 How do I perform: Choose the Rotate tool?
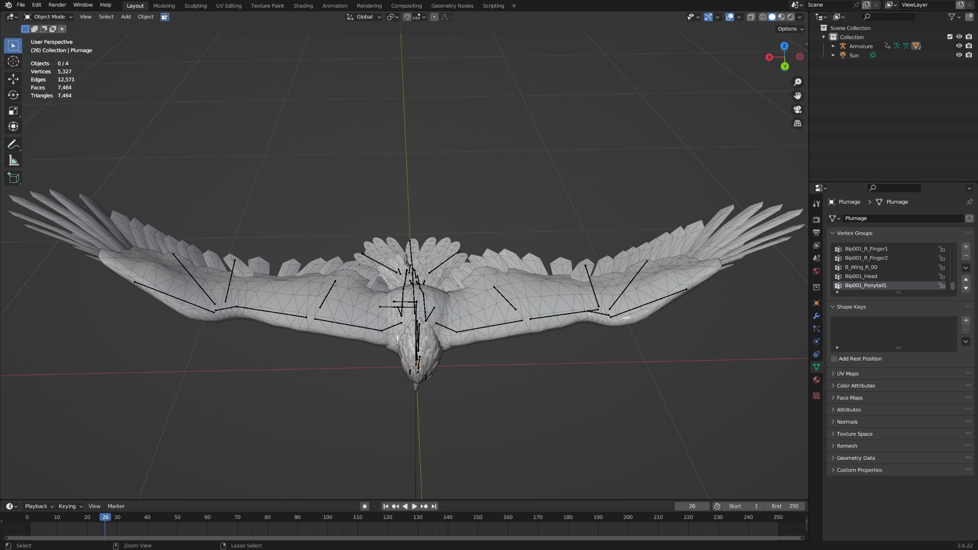pyautogui.click(x=13, y=95)
